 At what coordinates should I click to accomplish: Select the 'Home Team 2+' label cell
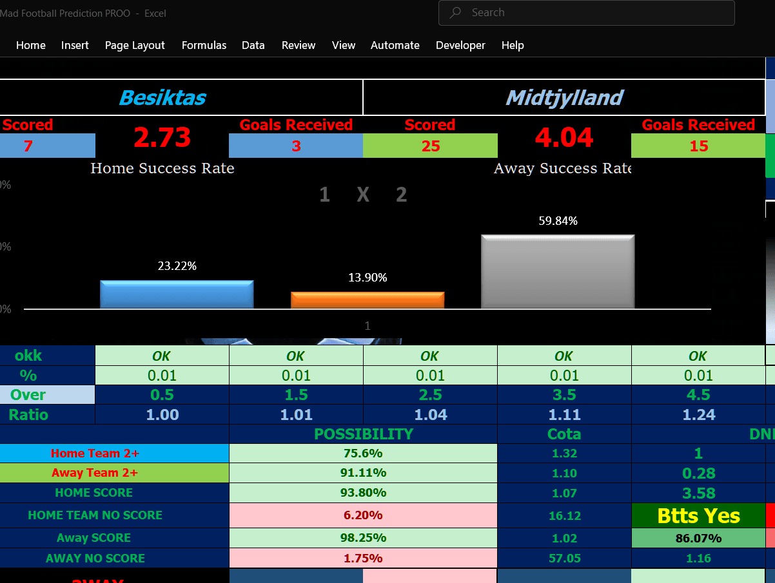[x=114, y=454]
